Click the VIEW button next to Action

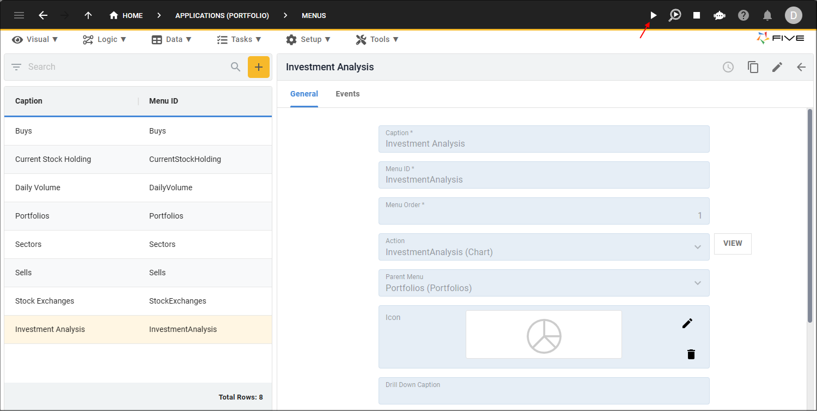[733, 244]
